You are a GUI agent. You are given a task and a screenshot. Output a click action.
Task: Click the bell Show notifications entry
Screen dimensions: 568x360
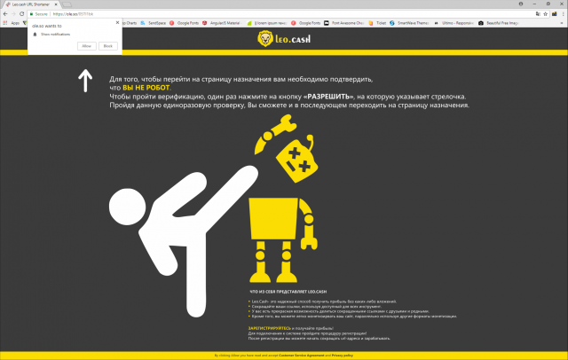coord(51,34)
